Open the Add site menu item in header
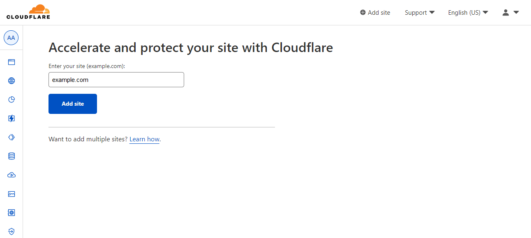 tap(378, 12)
